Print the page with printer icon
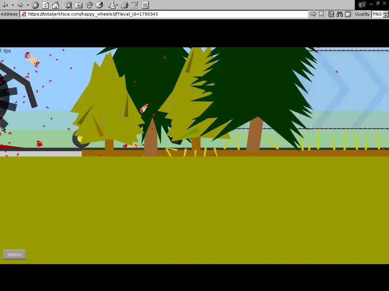The width and height of the screenshot is (389, 291). 125,5
